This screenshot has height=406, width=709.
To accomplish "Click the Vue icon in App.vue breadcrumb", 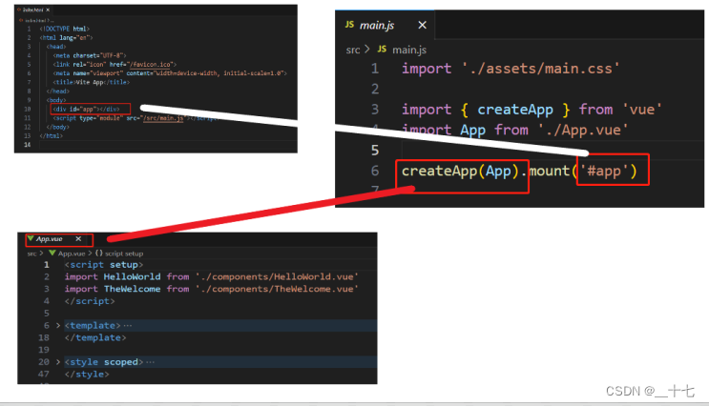I will coord(52,253).
